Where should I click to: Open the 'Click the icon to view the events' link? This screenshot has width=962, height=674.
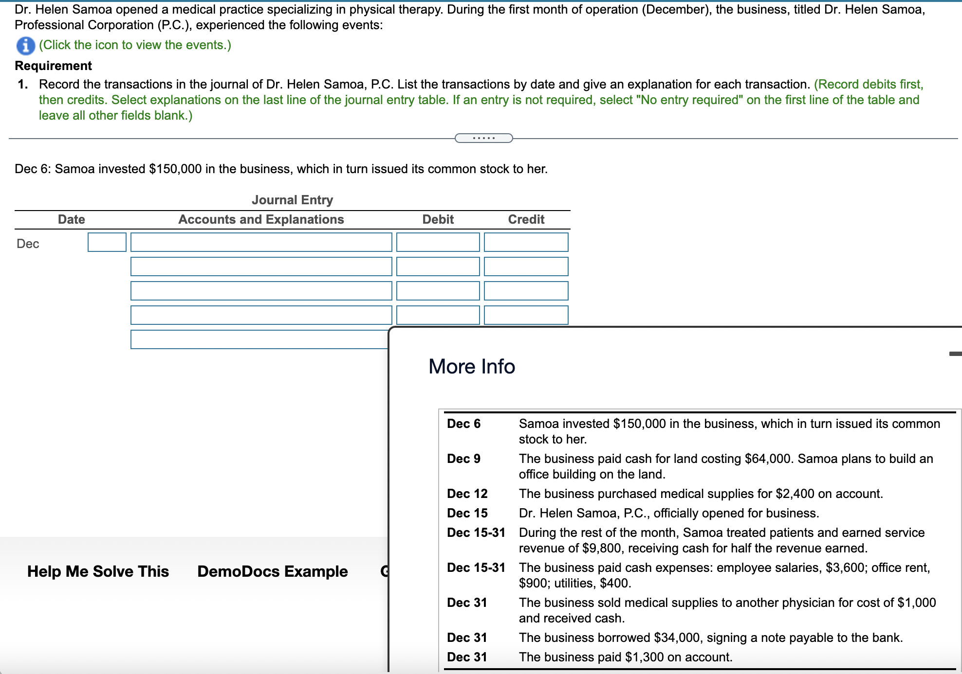pos(135,45)
